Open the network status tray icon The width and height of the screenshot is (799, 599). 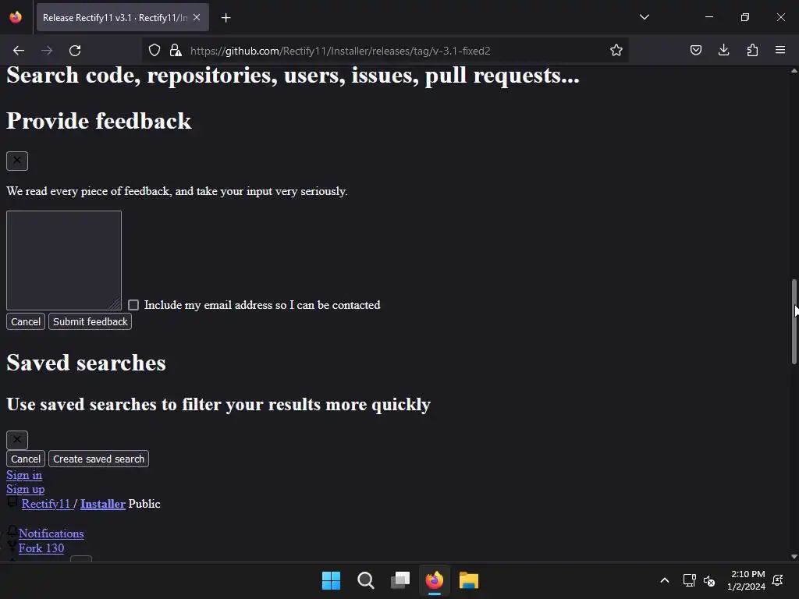(x=690, y=580)
